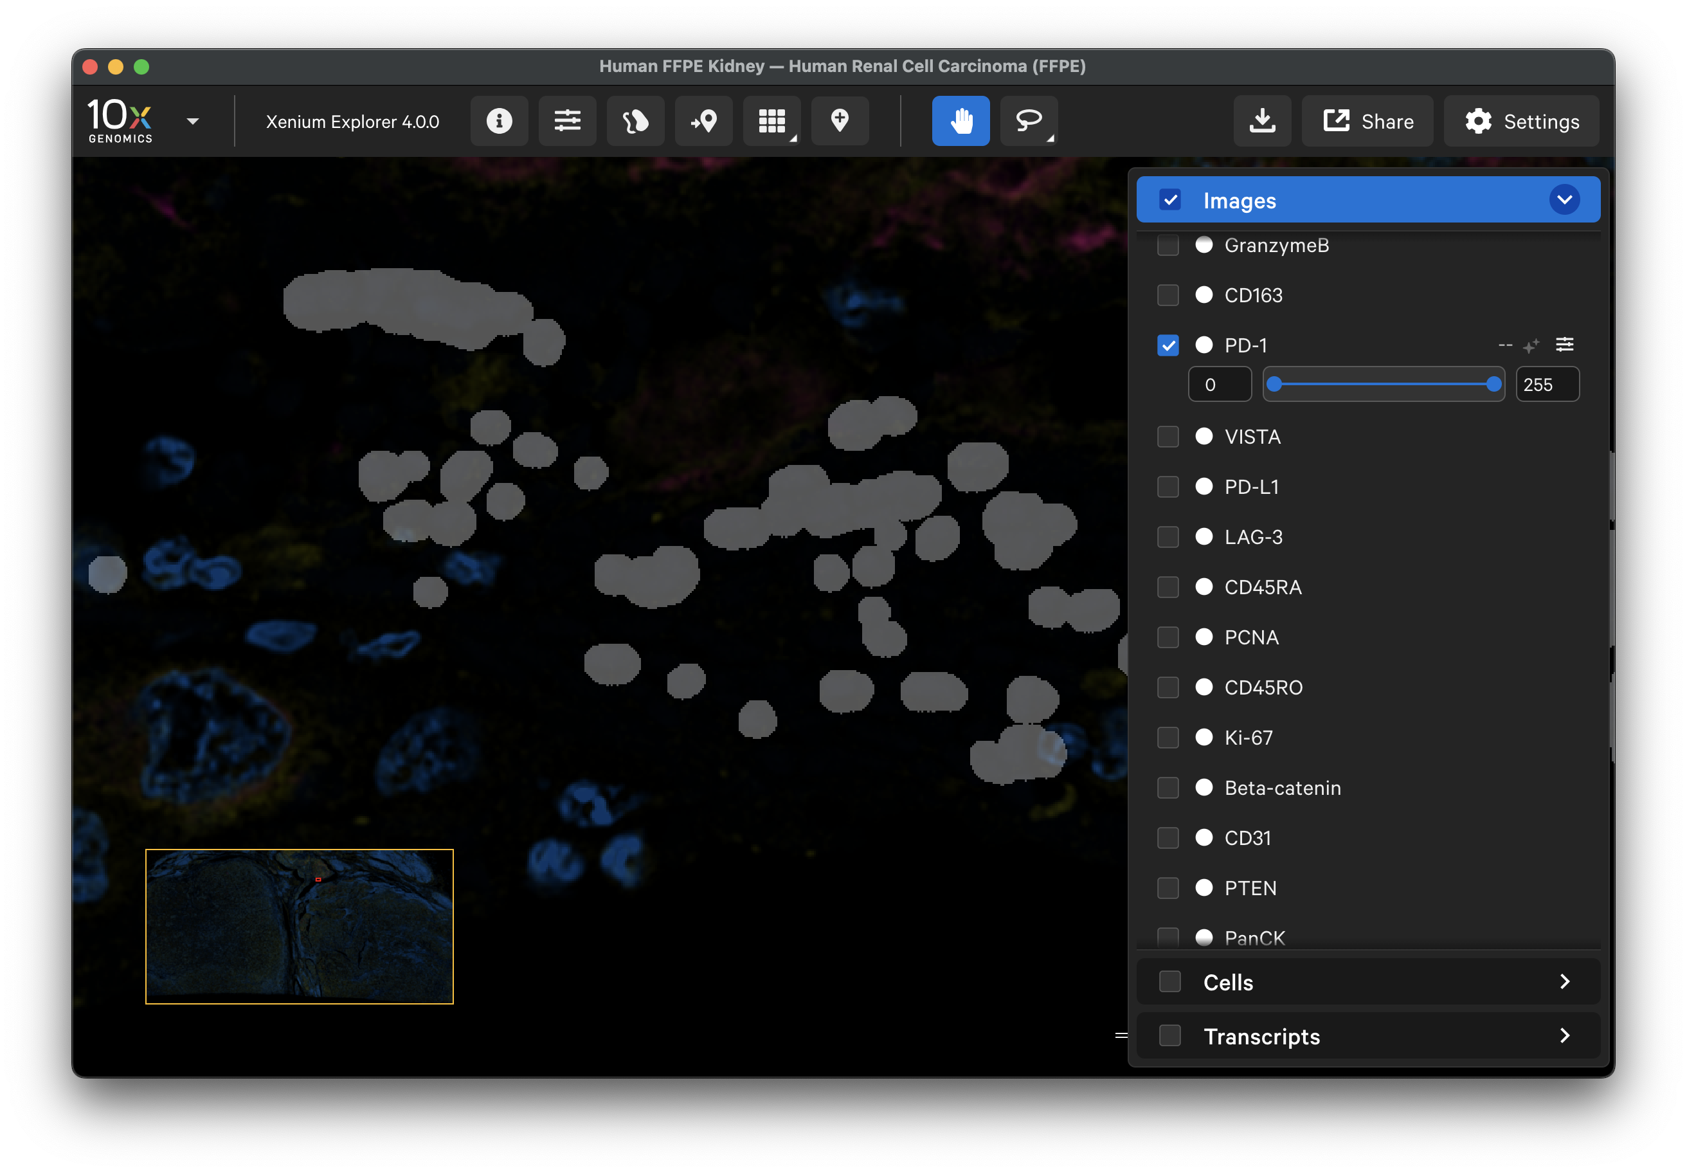Check the CD31 channel checkbox
1687x1173 pixels.
[1168, 838]
